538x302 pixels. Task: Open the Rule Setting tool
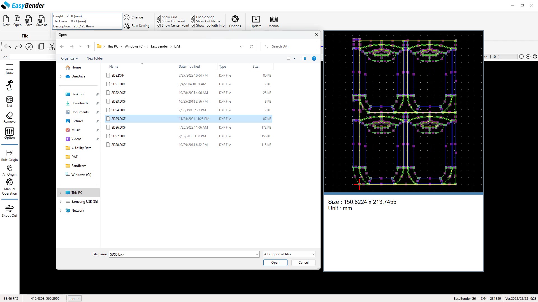[137, 26]
